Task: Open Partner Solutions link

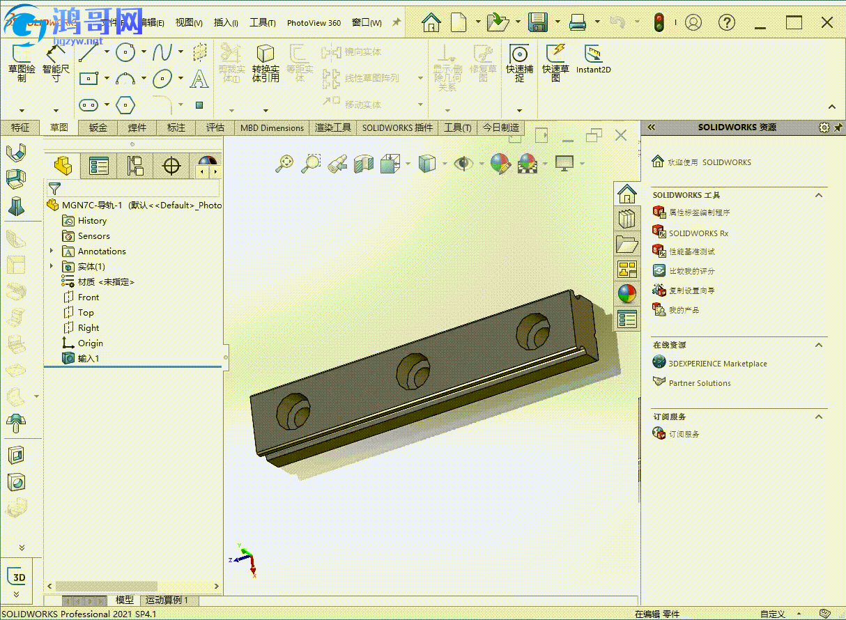Action: click(x=700, y=383)
